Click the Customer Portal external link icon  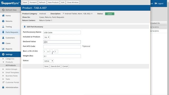[x=3, y=82]
